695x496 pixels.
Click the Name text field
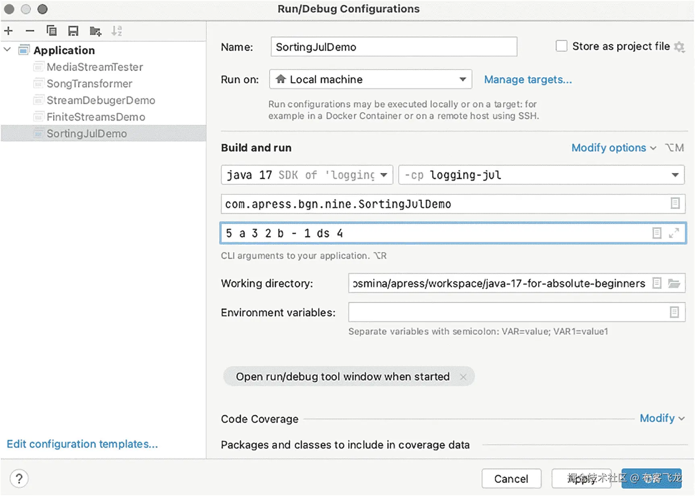394,47
